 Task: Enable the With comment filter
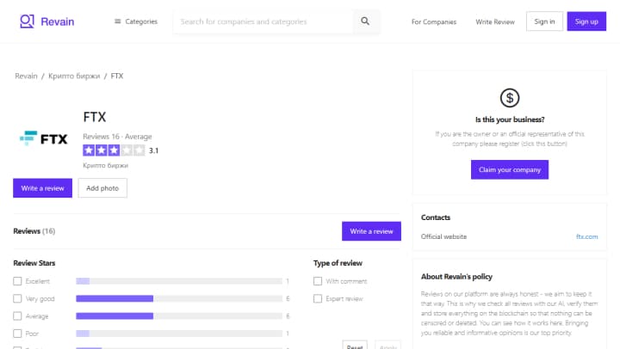pyautogui.click(x=318, y=281)
